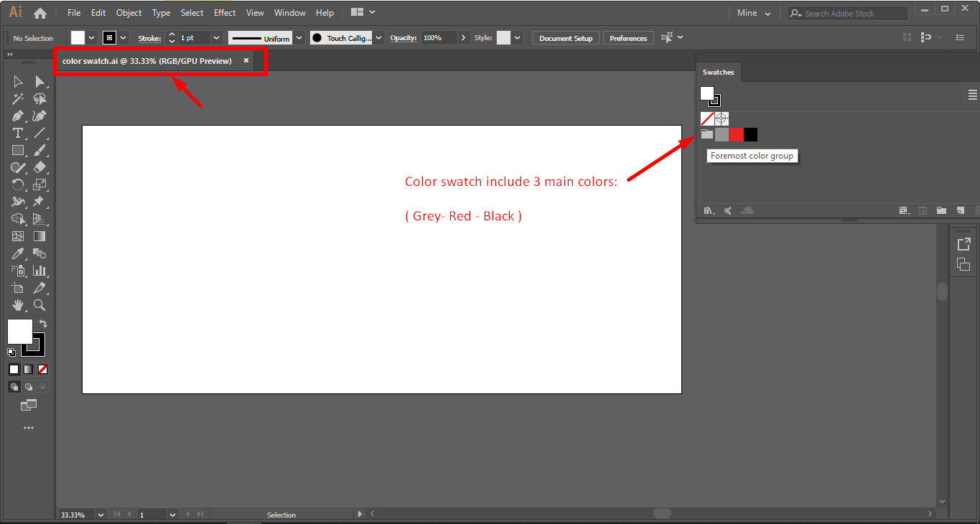Click New Color Group folder icon

(941, 211)
